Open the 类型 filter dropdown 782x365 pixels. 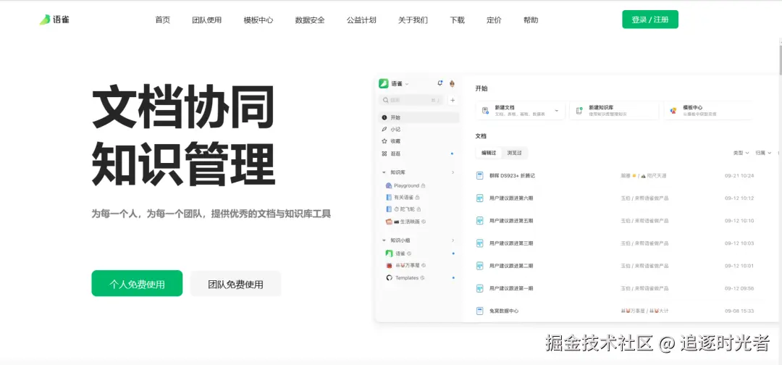(x=741, y=153)
